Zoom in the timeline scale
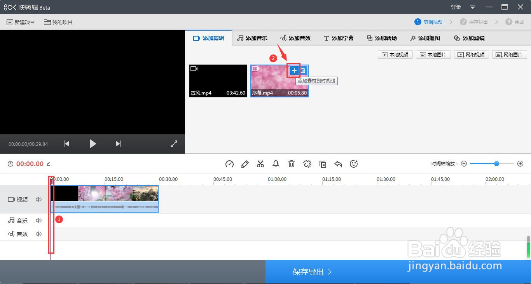 521,164
